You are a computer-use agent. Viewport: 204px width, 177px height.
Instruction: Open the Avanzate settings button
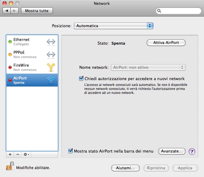click(172, 151)
